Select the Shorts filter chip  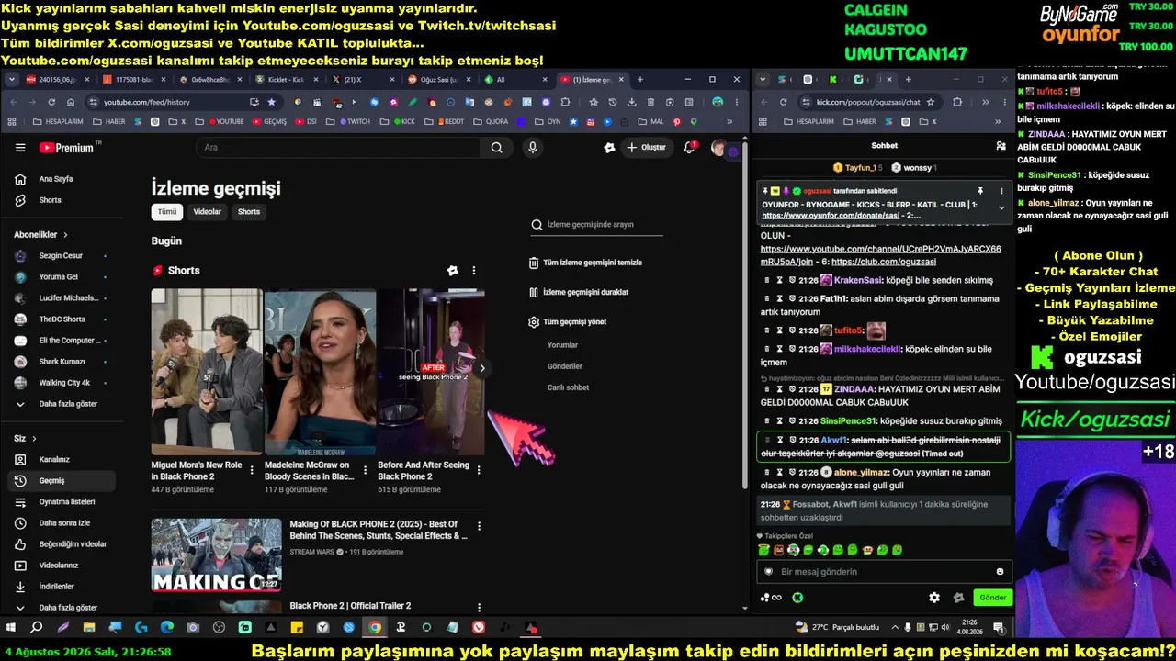(249, 212)
